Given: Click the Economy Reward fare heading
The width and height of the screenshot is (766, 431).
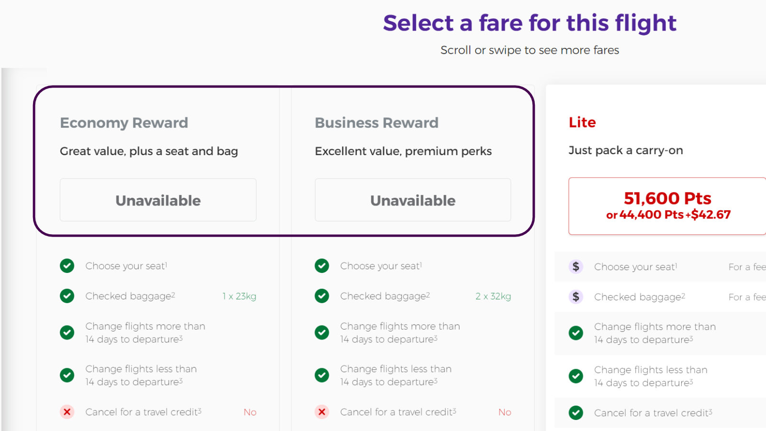Looking at the screenshot, I should (x=124, y=123).
